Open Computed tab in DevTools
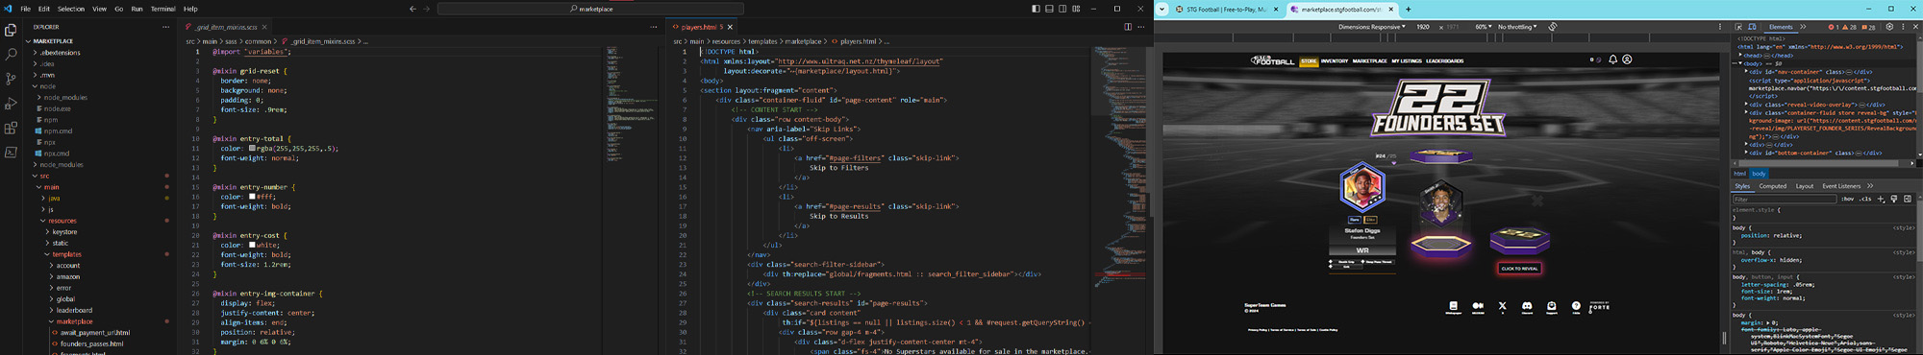Image resolution: width=1923 pixels, height=355 pixels. click(1772, 186)
